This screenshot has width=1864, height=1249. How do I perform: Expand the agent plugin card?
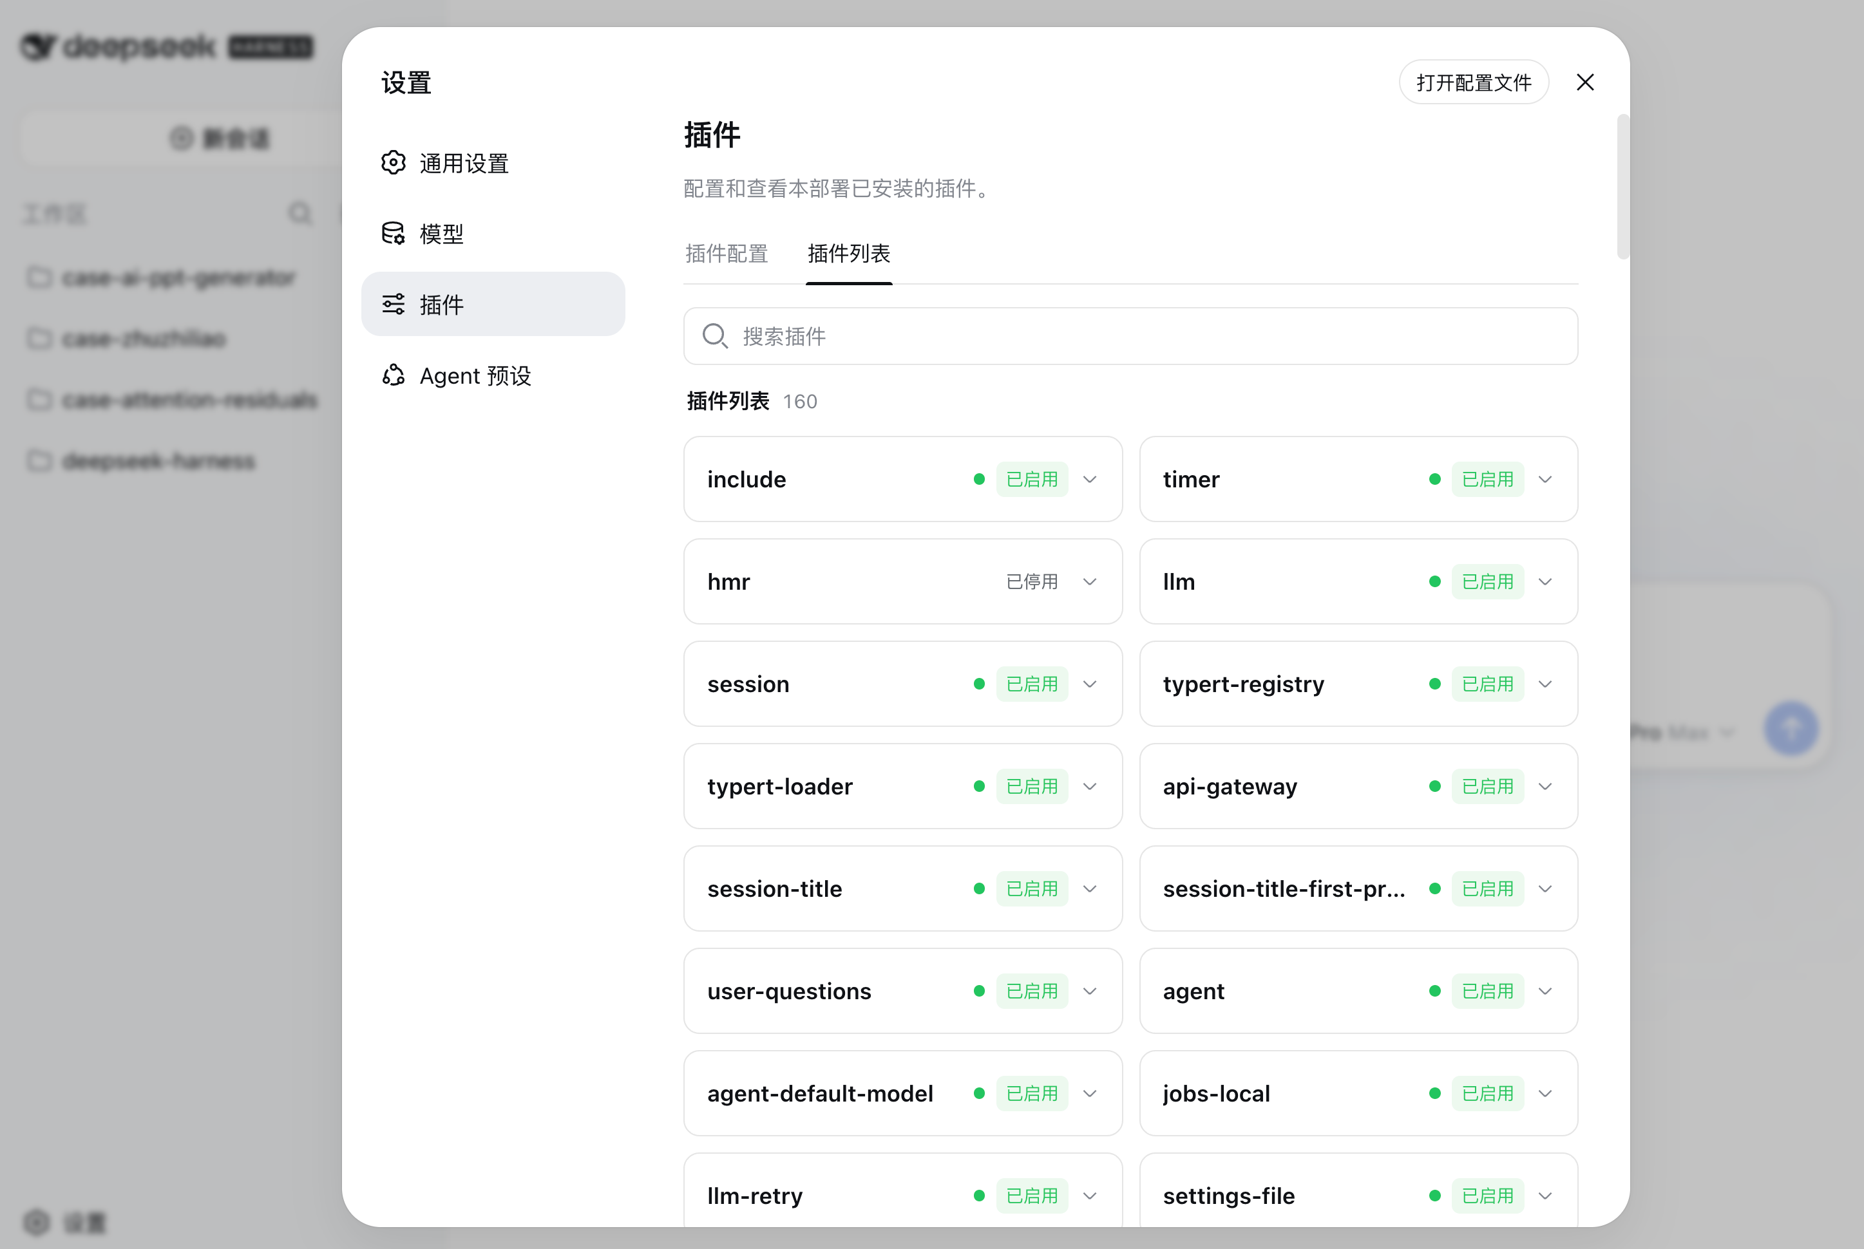(1545, 991)
